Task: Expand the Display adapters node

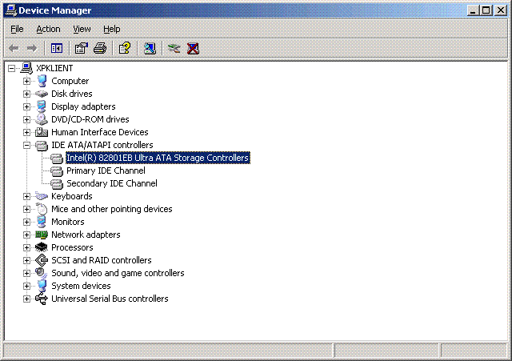Action: click(x=26, y=106)
